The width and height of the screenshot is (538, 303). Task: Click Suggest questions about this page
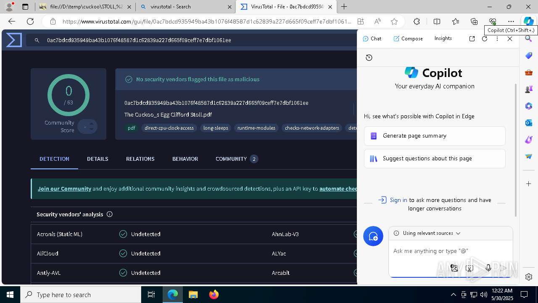click(435, 159)
